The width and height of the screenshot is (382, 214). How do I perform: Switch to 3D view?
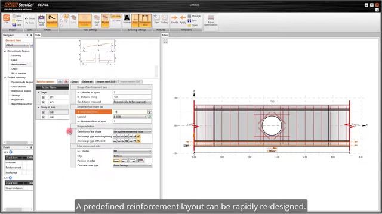(x=116, y=21)
